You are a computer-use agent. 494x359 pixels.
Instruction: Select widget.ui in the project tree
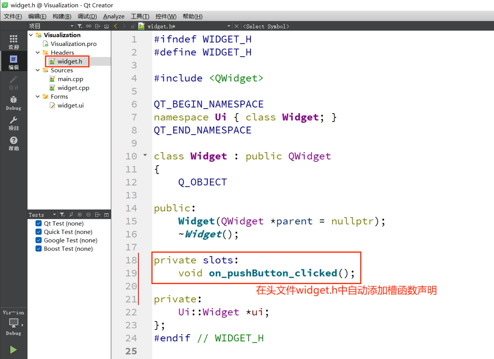coord(71,105)
